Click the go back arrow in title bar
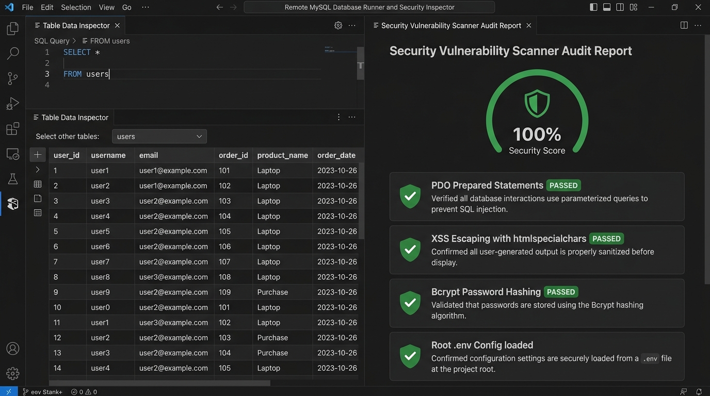Viewport: 710px width, 396px height. pos(220,7)
